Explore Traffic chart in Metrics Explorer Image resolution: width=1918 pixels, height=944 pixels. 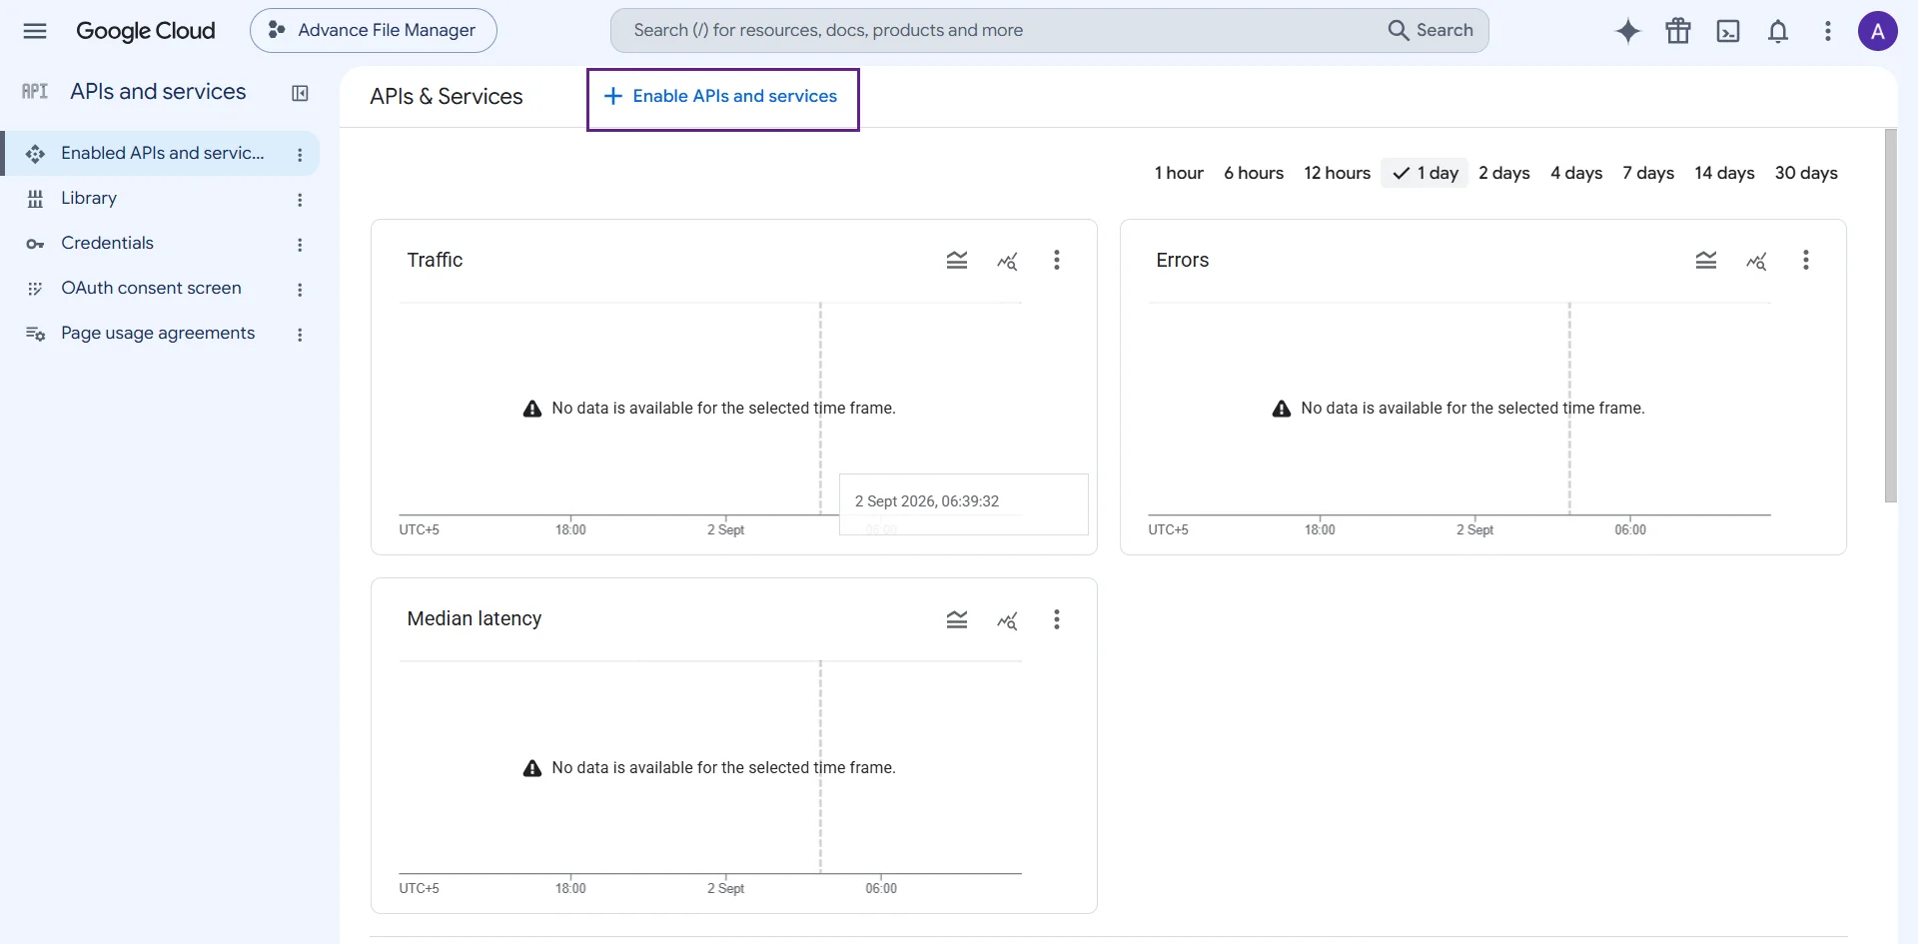1007,261
